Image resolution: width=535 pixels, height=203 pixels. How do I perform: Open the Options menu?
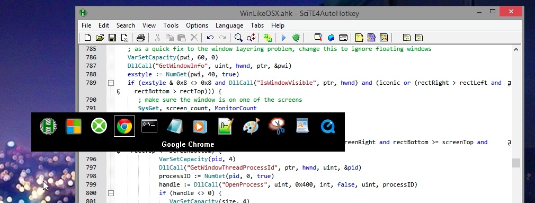coord(197,25)
